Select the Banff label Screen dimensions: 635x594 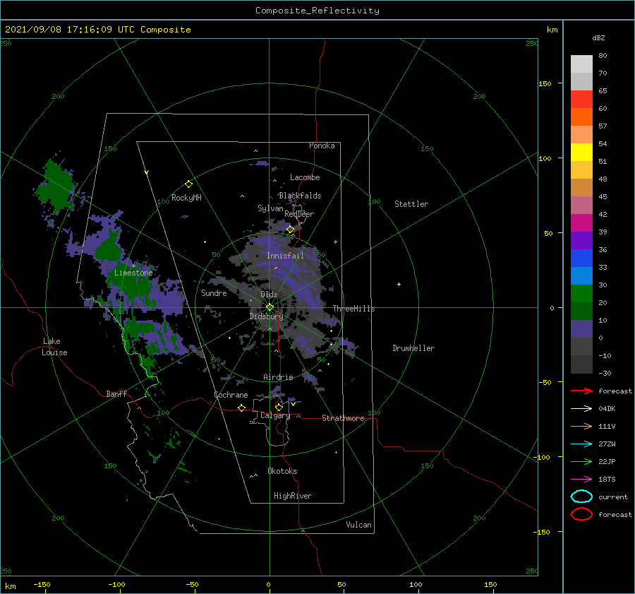click(x=116, y=394)
